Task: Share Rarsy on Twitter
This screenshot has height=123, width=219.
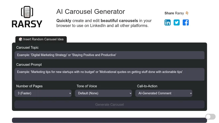Action: tap(177, 22)
